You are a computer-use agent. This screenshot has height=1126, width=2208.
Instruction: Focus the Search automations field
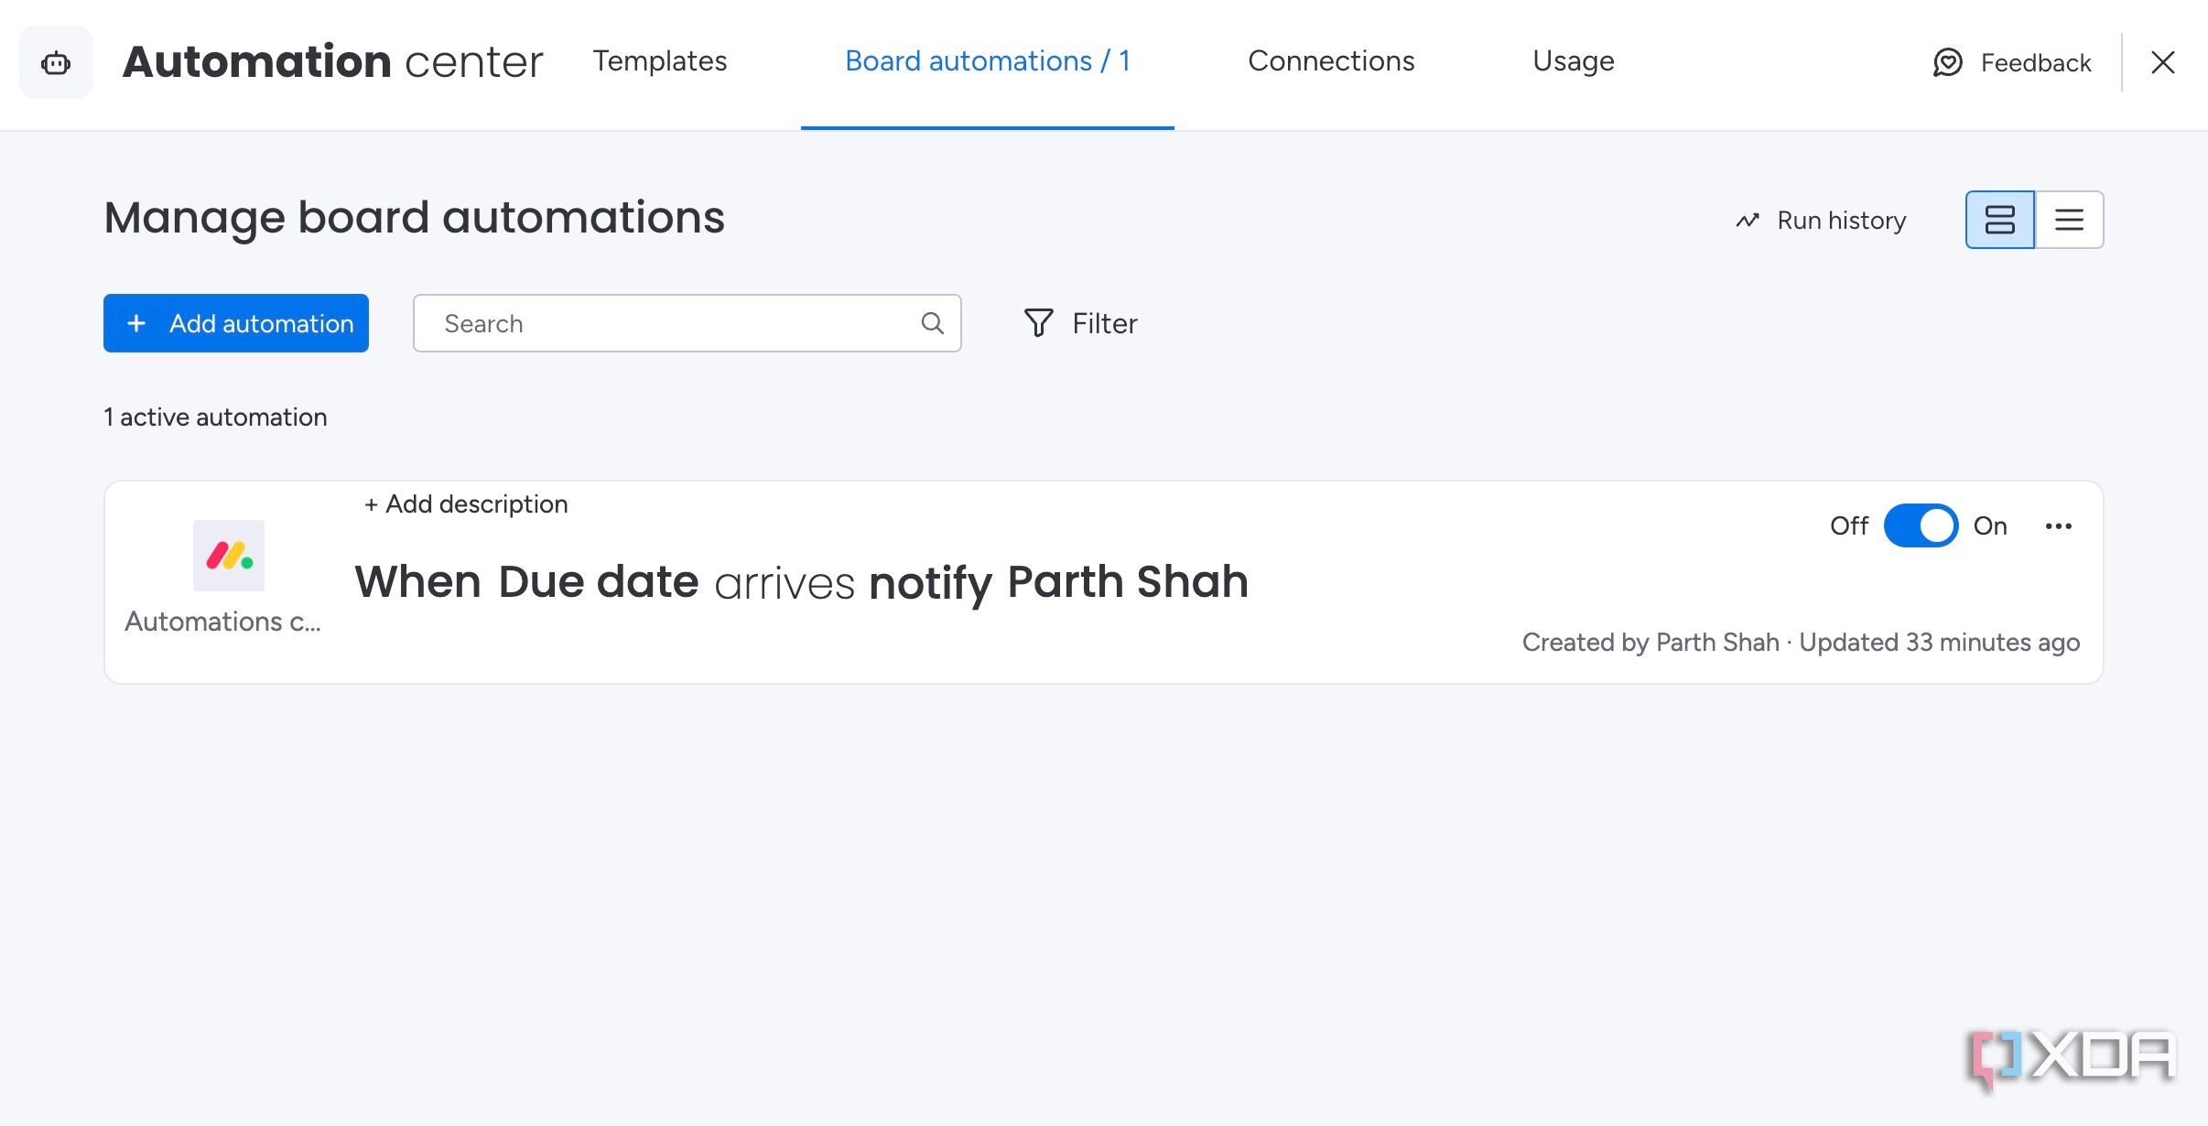point(687,323)
